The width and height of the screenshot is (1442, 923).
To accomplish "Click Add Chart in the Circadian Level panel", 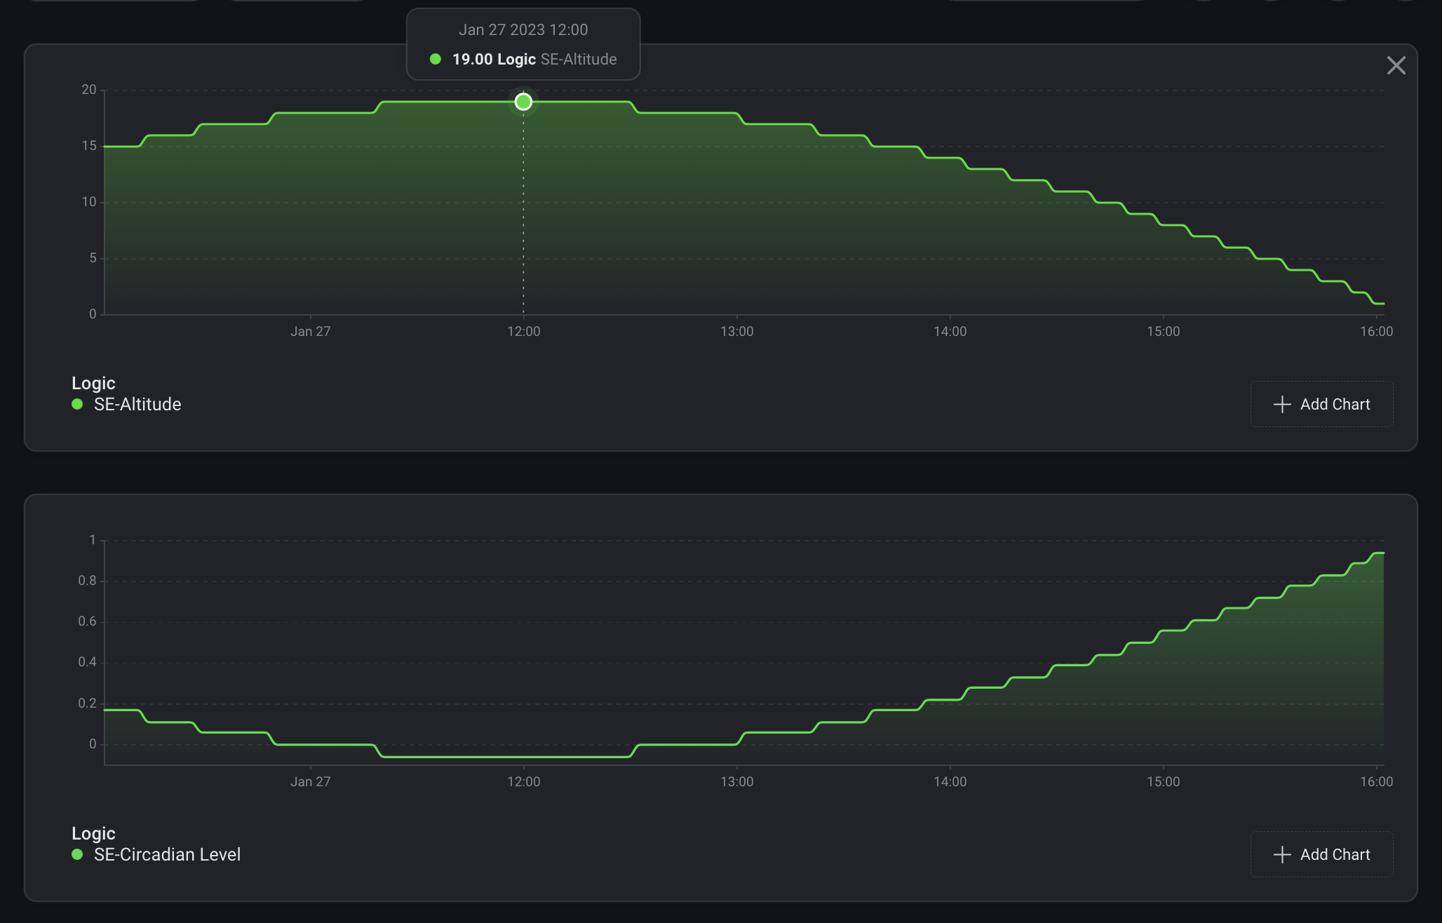I will tap(1321, 854).
